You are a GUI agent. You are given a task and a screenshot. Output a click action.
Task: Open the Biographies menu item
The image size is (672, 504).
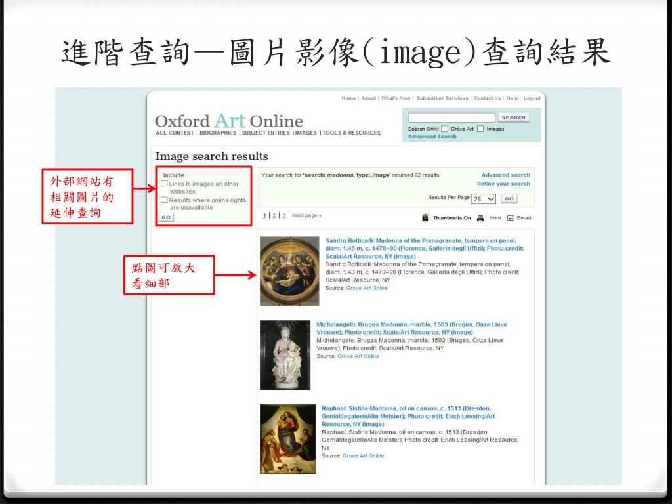click(218, 133)
